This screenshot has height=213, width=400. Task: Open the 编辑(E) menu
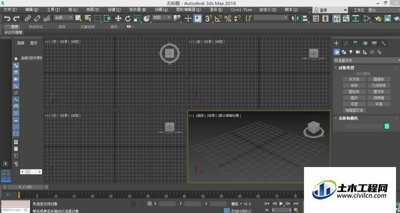pyautogui.click(x=32, y=10)
